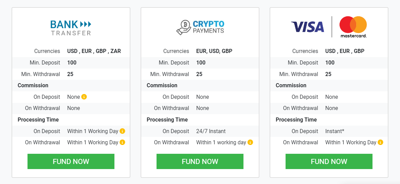The height and width of the screenshot is (184, 400).
Task: Click the Bank Transfer Min. Deposit value 100
Action: click(x=72, y=62)
